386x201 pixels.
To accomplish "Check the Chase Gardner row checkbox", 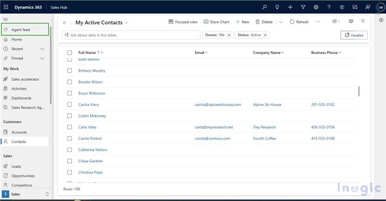I will tap(69, 161).
